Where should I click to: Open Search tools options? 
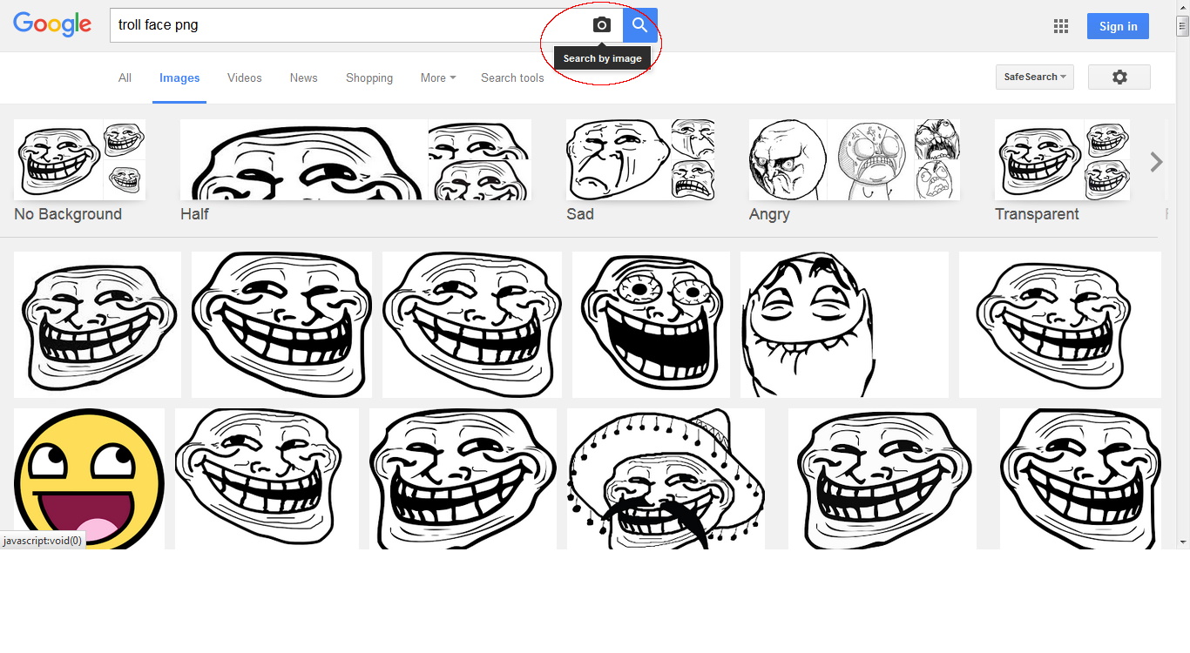pos(512,78)
